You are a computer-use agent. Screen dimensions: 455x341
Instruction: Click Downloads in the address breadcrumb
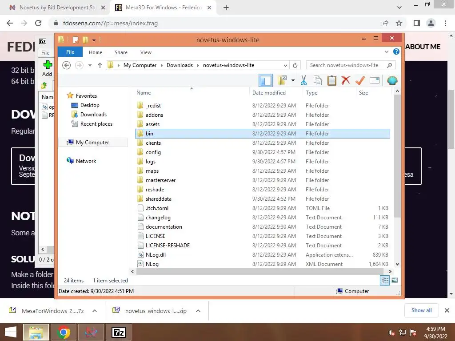[180, 65]
